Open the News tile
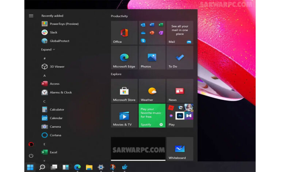The height and width of the screenshot is (172, 285). pos(180,91)
